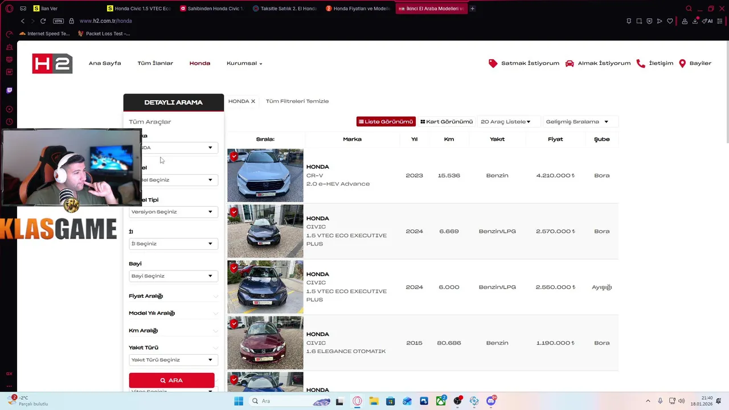
Task: Expand the Km Aralığı section
Action: [x=173, y=330]
